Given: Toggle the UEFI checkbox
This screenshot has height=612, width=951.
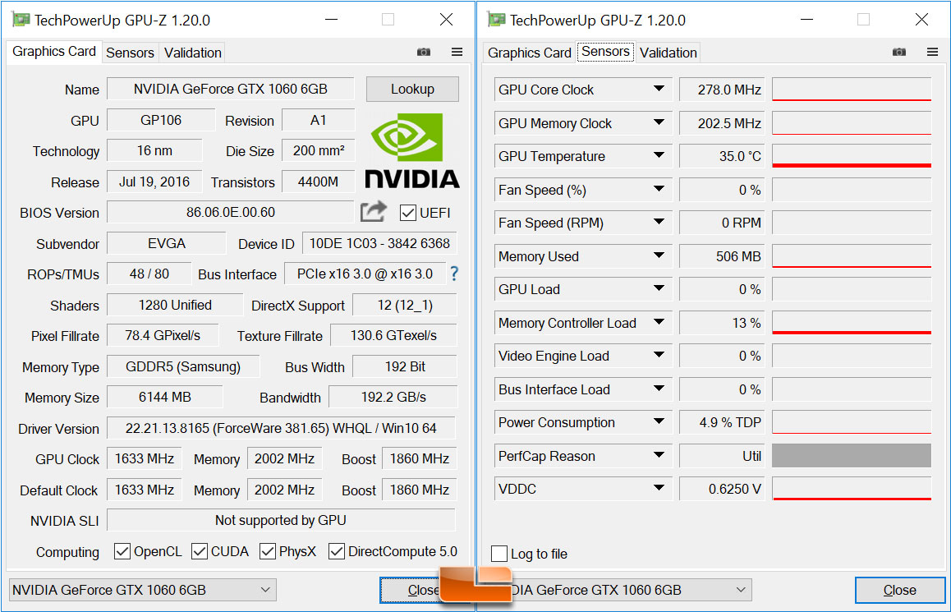Looking at the screenshot, I should [408, 213].
